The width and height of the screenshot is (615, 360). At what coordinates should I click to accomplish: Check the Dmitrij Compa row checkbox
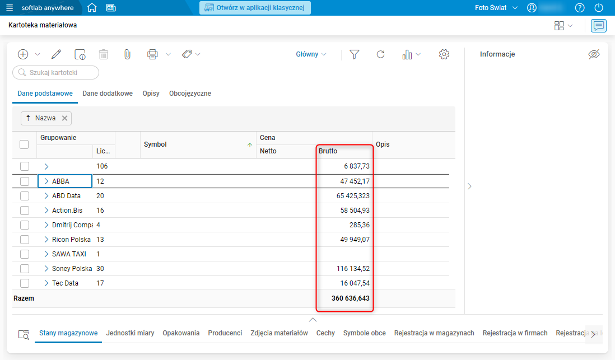25,225
